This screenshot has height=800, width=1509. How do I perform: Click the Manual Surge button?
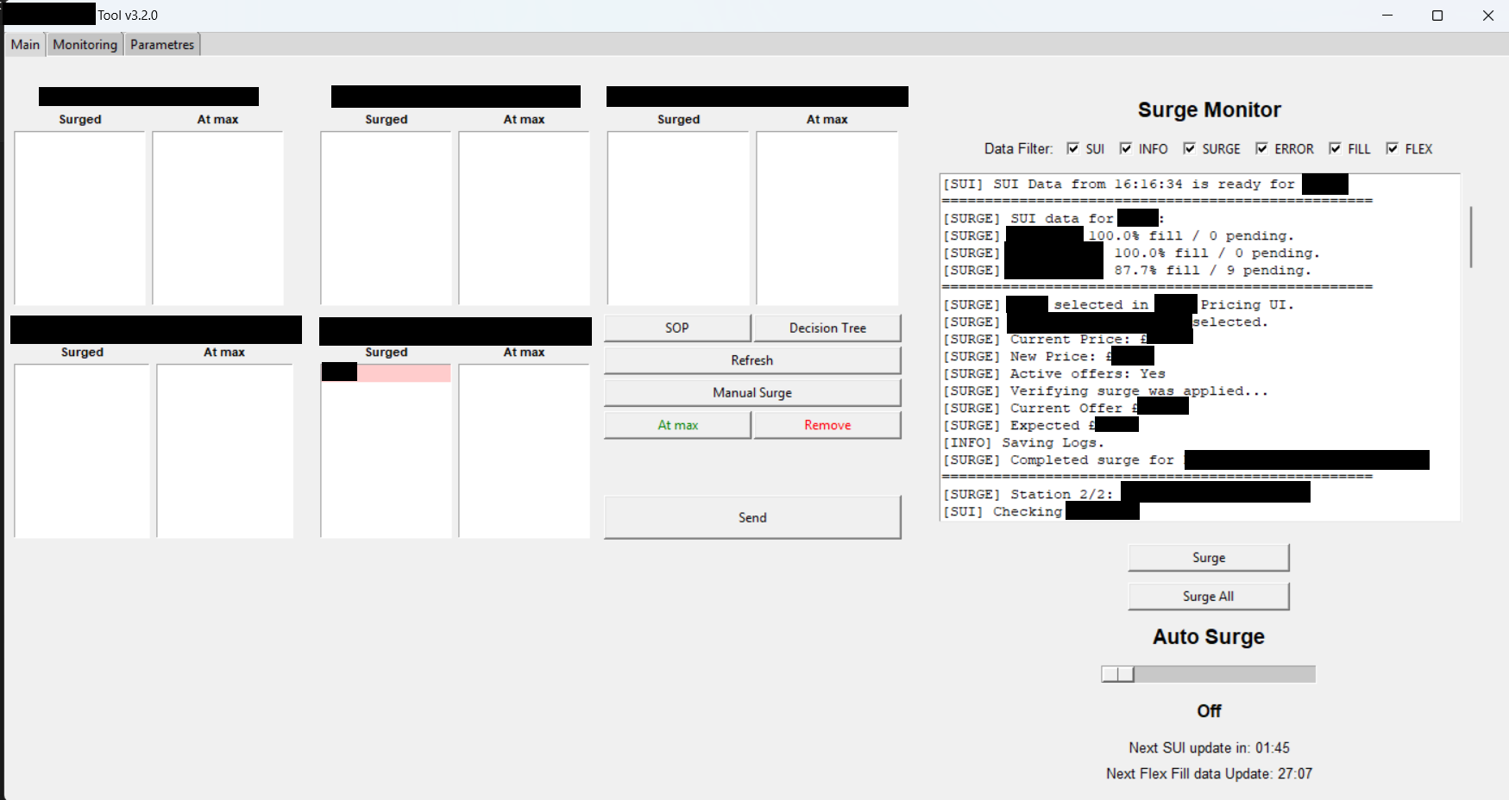tap(752, 392)
